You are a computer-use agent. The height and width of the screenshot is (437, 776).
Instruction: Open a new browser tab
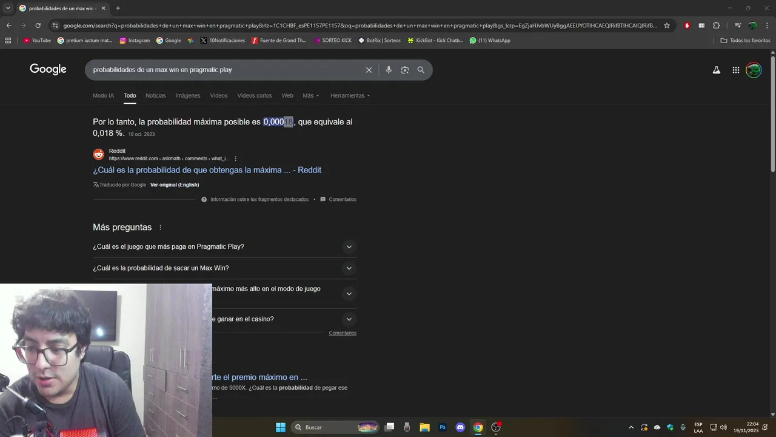118,8
